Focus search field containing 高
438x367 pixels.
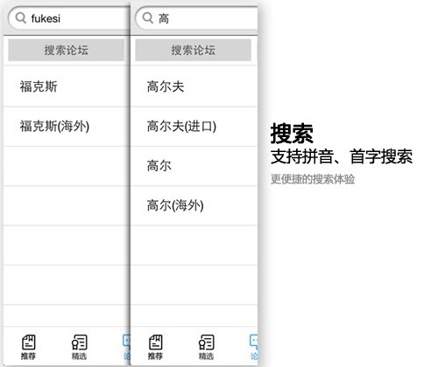tap(196, 18)
